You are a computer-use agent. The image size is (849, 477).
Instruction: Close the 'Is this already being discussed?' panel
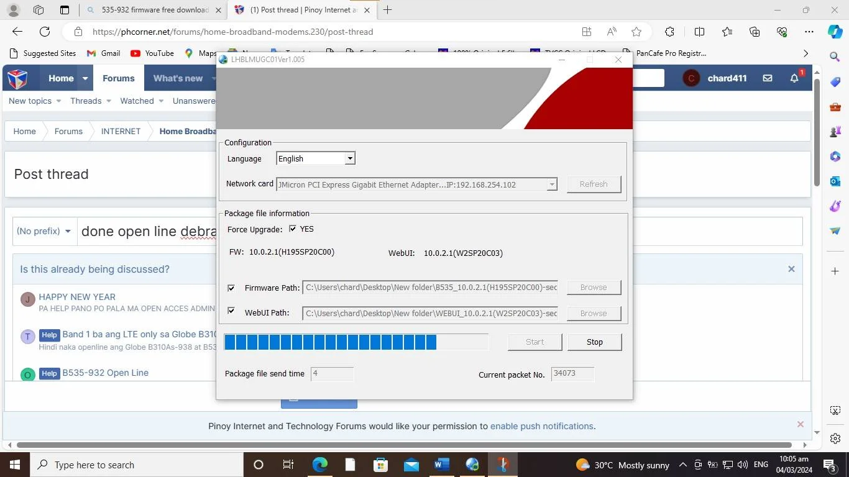point(791,269)
